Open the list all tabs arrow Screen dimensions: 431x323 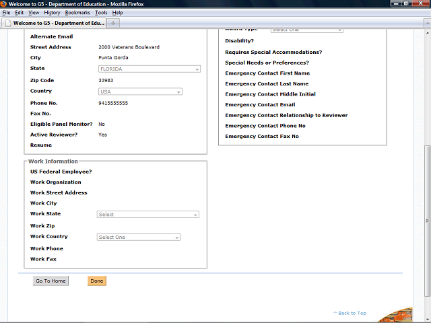click(x=427, y=24)
